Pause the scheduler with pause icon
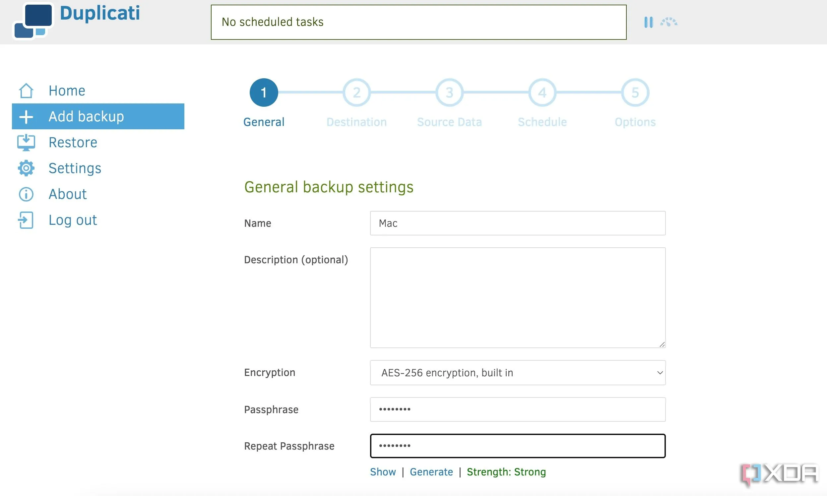The width and height of the screenshot is (827, 496). tap(648, 23)
